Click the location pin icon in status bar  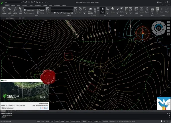click(x=162, y=121)
